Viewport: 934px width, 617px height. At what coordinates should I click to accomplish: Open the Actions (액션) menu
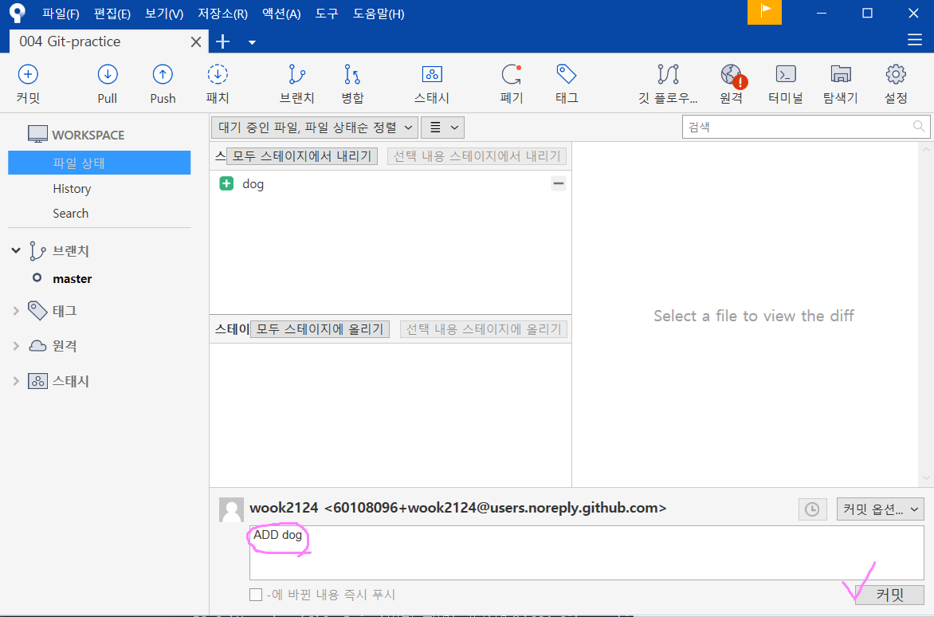tap(281, 13)
